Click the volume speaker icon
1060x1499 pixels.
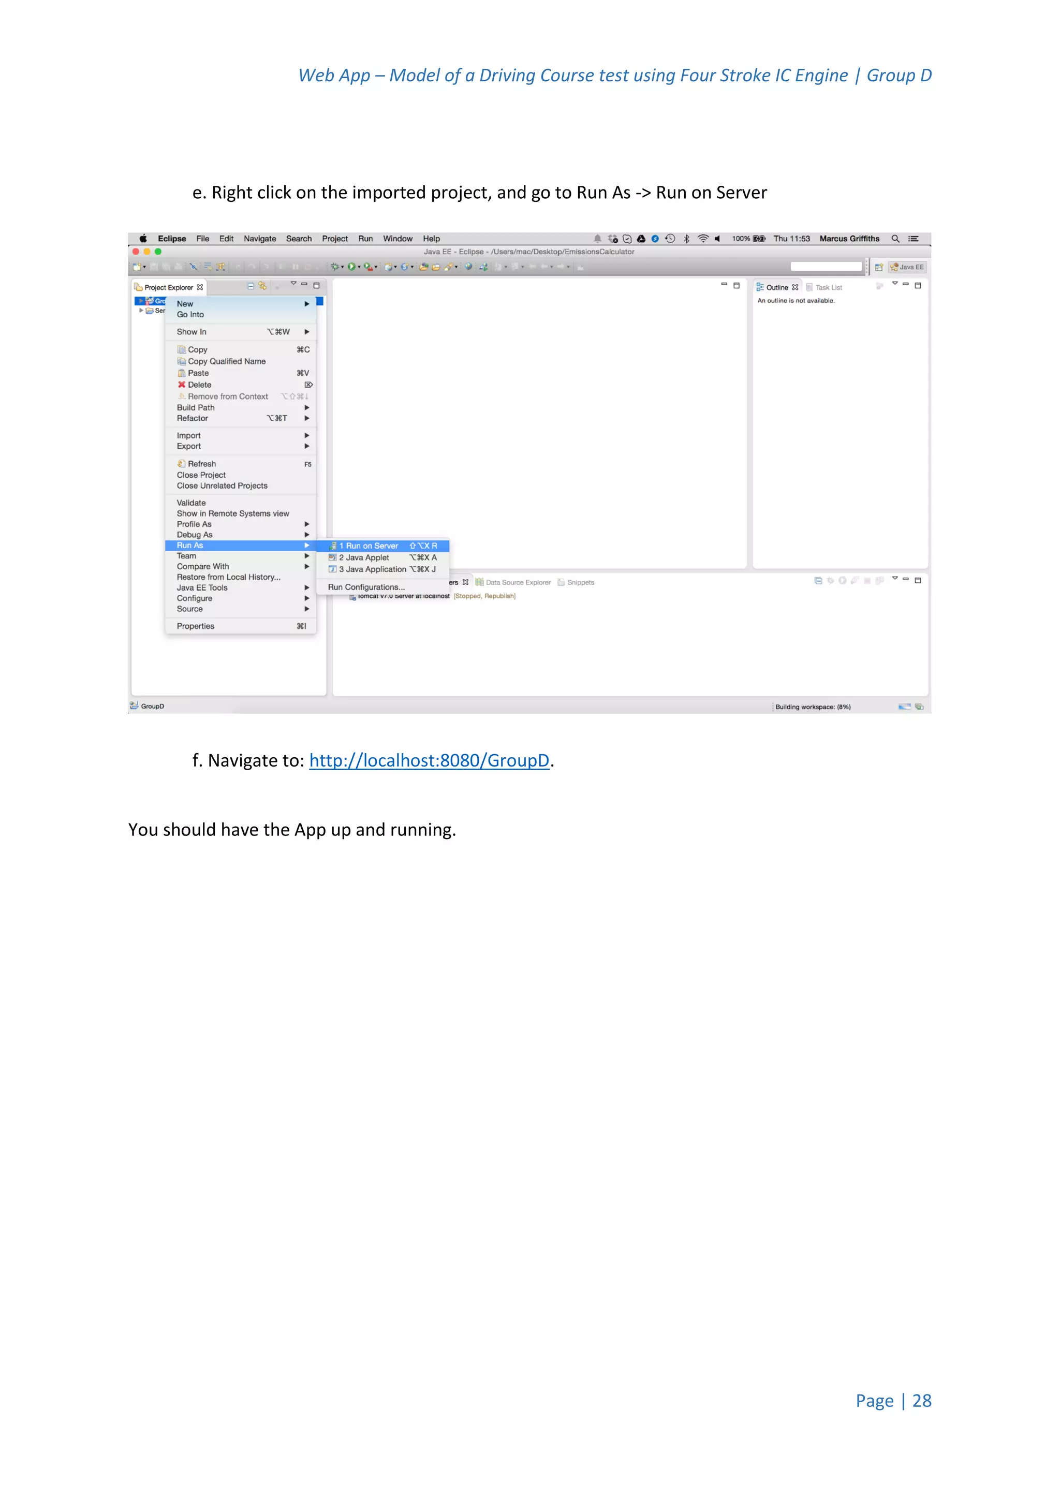(717, 239)
